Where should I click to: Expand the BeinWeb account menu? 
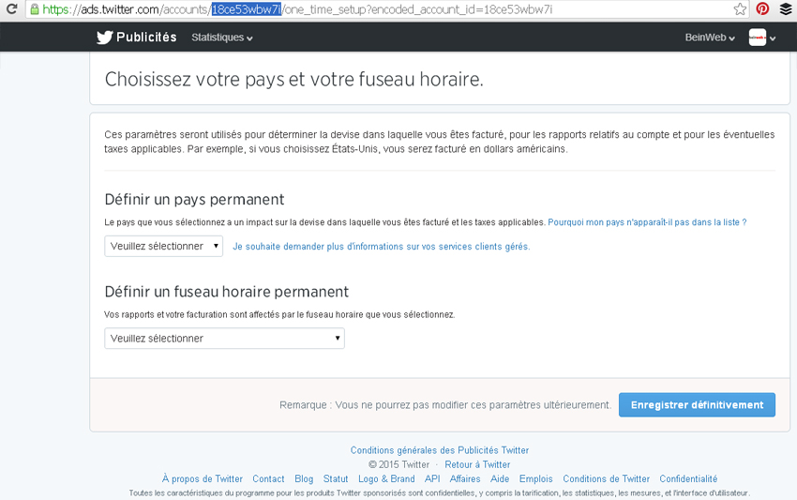click(710, 38)
